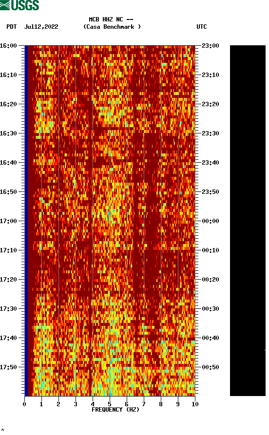269x435 pixels.
Task: Click the 'FREQUENCY (HZ)' axis title
Action: pos(115,410)
